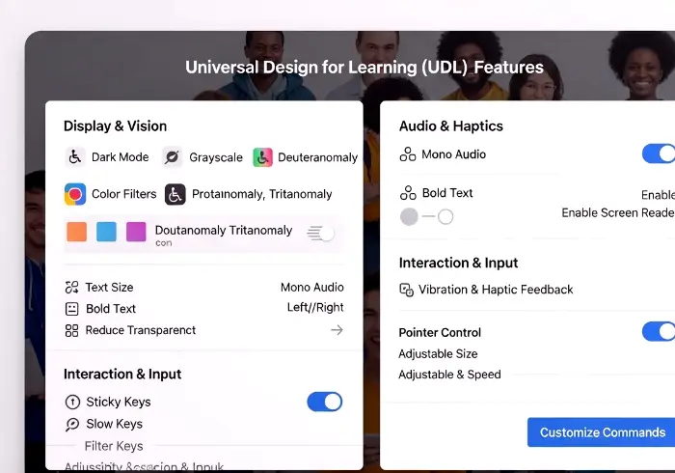Click the Enable Screen Reade text

(618, 212)
